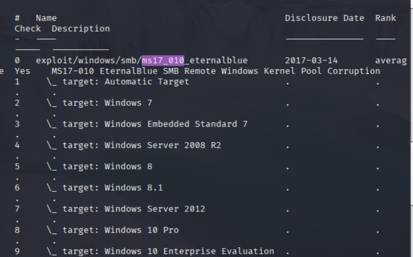Select target: Windows Server 2008 R2 row

click(134, 145)
